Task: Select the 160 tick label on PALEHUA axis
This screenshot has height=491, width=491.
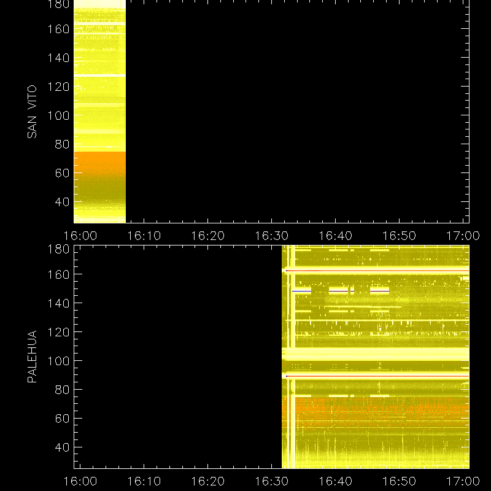Action: pyautogui.click(x=58, y=274)
